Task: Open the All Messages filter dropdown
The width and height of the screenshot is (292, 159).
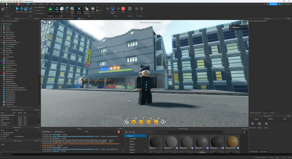Action: click(47, 132)
